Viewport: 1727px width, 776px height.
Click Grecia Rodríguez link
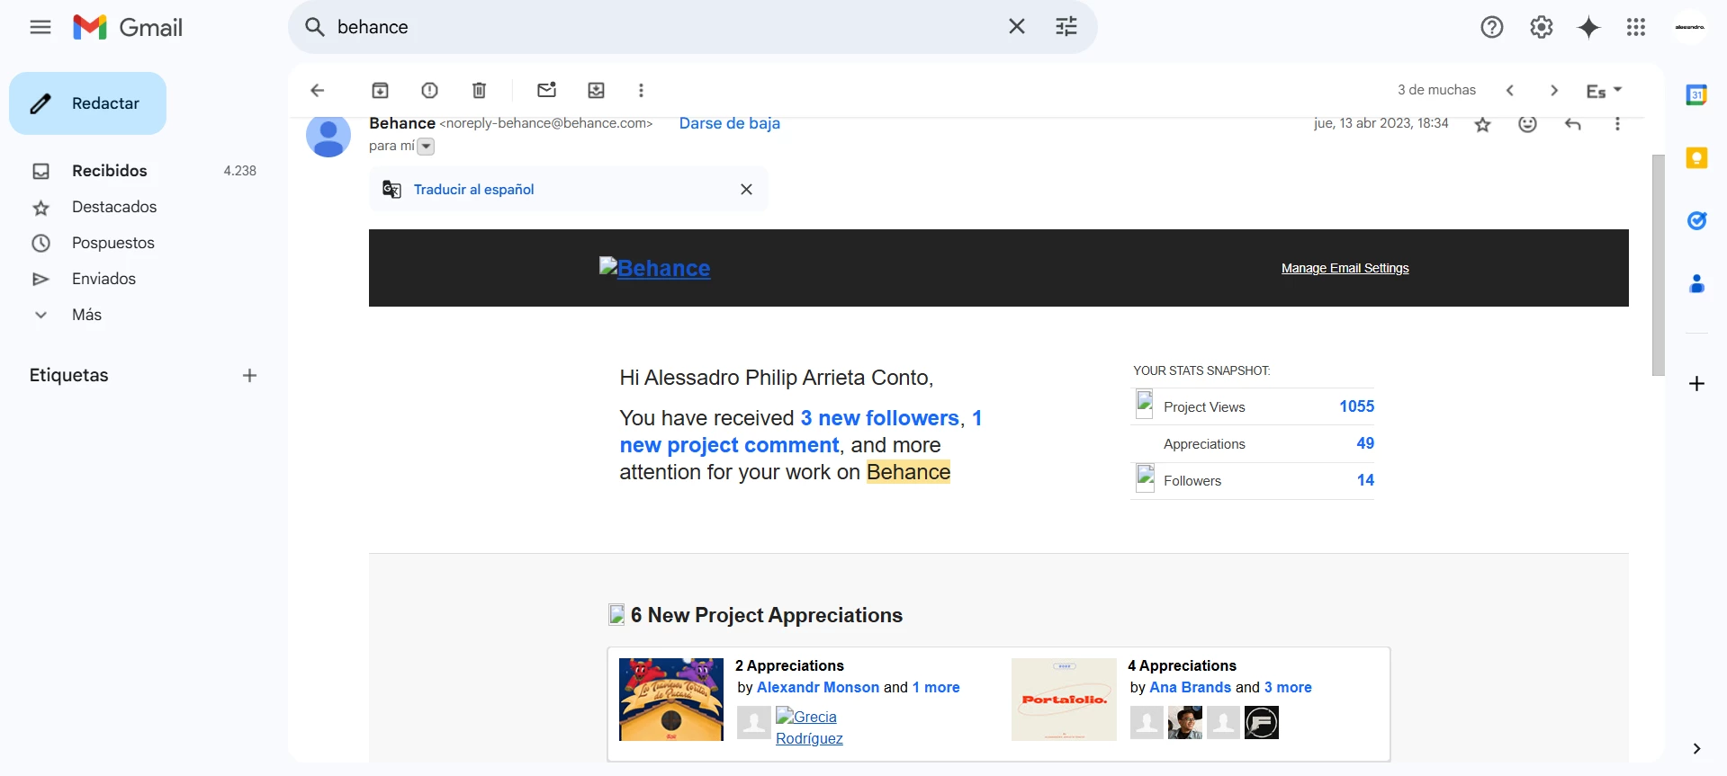[809, 727]
